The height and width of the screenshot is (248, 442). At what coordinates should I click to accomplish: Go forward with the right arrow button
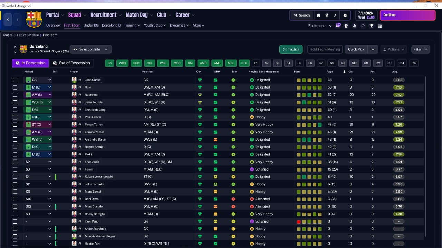click(x=17, y=20)
